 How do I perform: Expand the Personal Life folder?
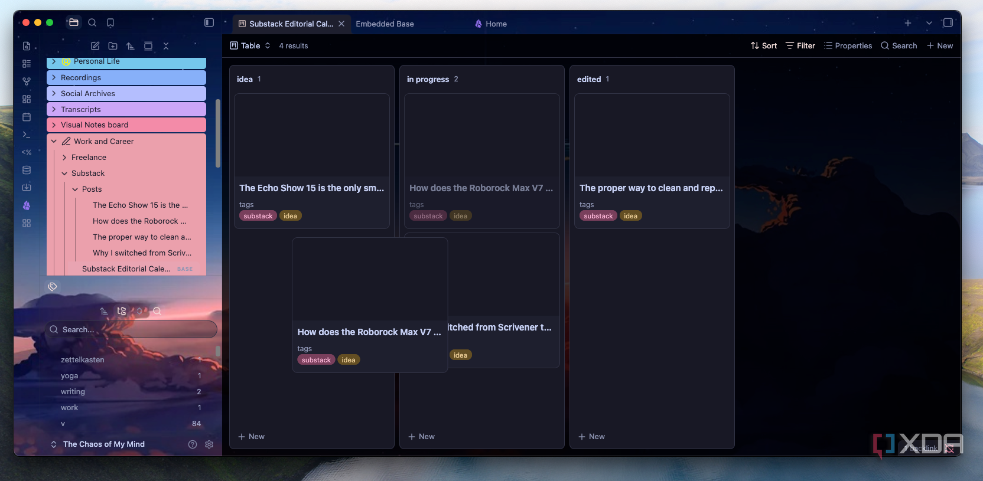[x=54, y=61]
